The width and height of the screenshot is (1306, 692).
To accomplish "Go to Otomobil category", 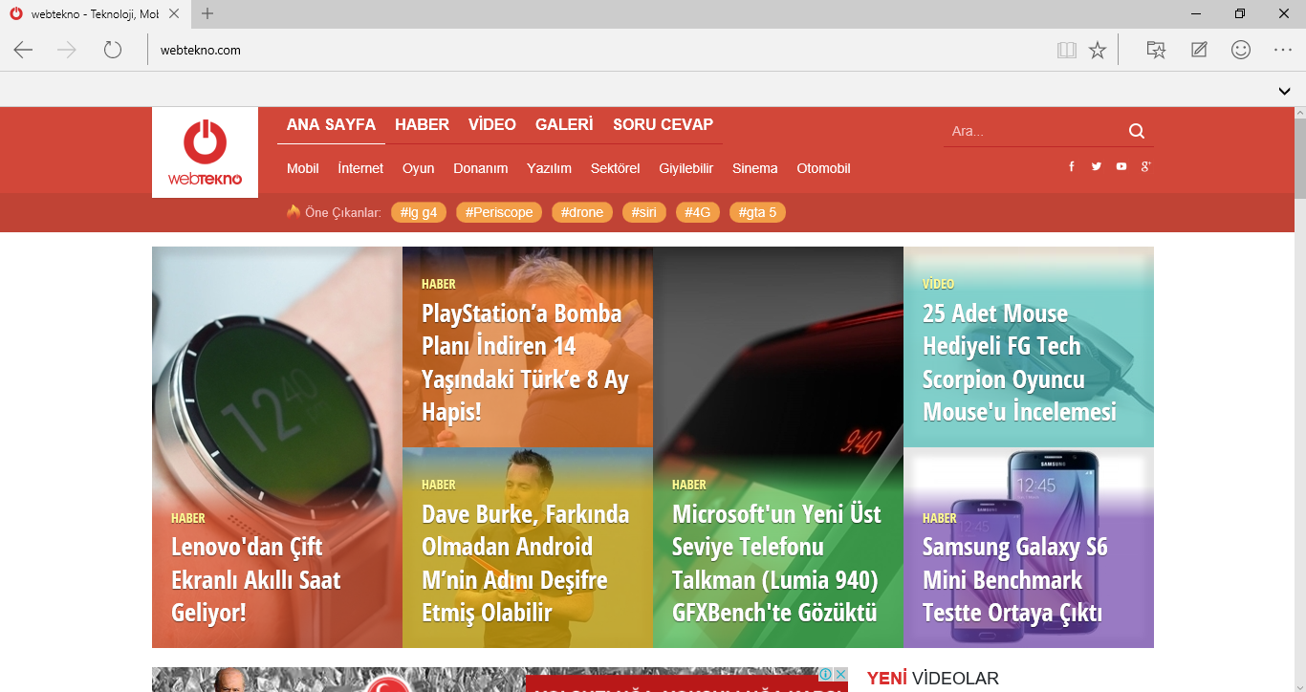I will (x=823, y=168).
